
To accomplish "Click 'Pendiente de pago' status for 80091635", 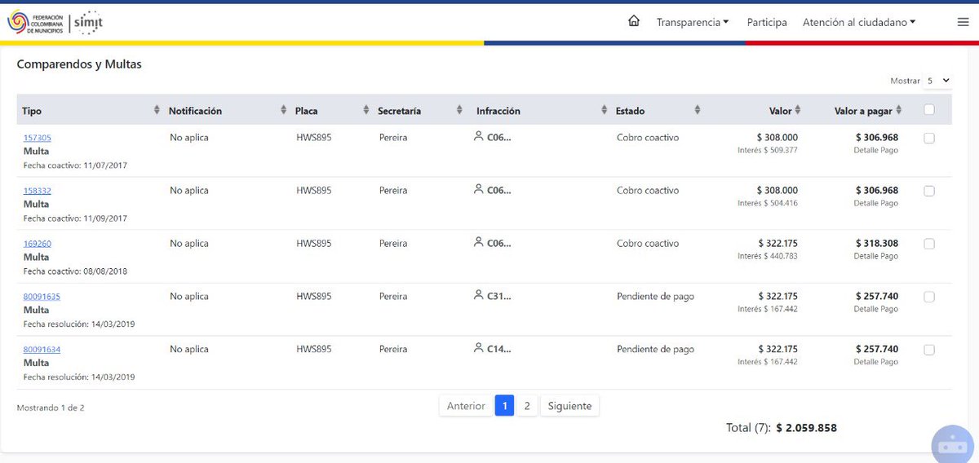I will 655,297.
